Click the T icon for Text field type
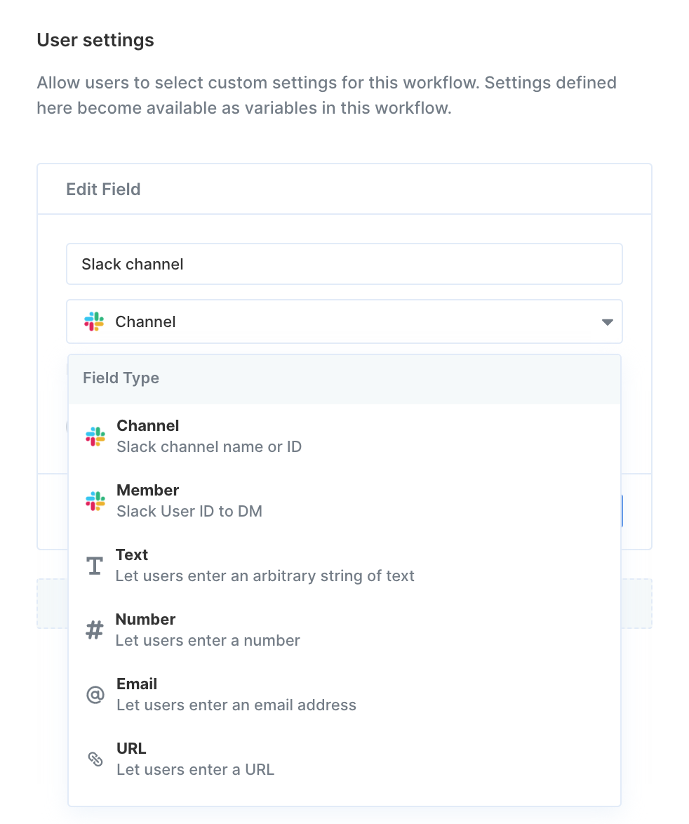The width and height of the screenshot is (689, 824). tap(95, 566)
